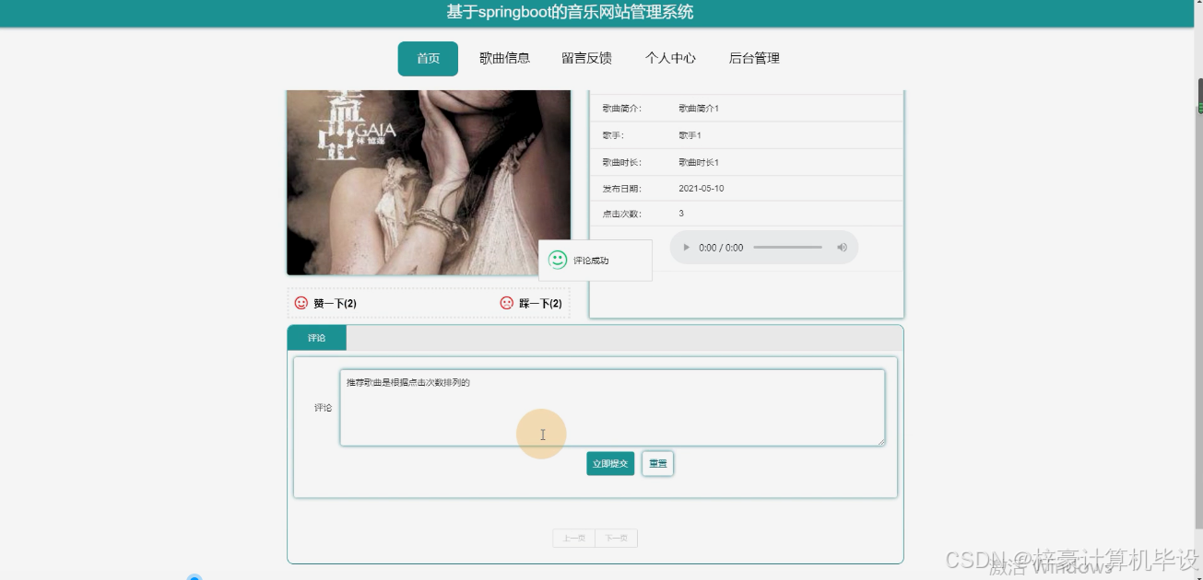Screen dimensions: 1203x580
Task: Mute the audio via the volume icon
Action: [x=842, y=247]
